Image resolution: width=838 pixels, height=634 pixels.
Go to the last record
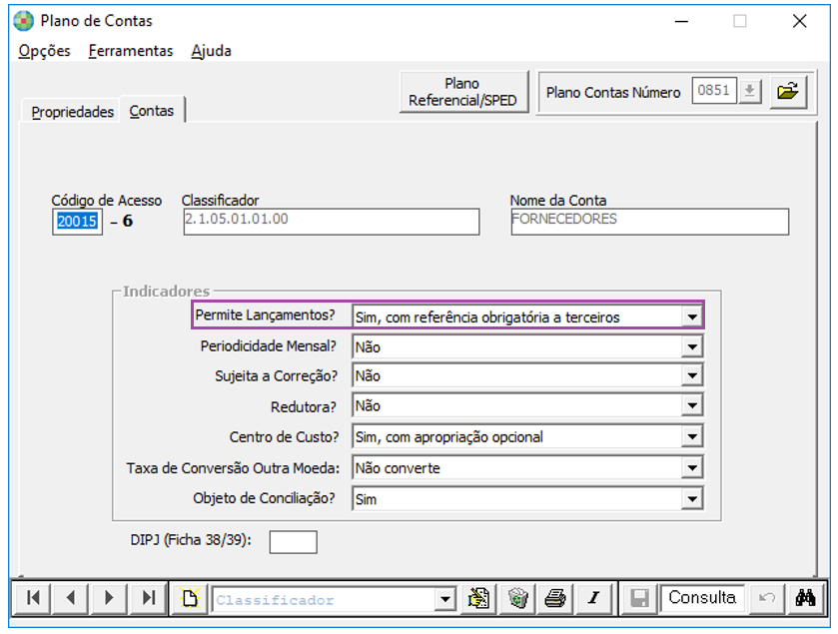click(149, 598)
